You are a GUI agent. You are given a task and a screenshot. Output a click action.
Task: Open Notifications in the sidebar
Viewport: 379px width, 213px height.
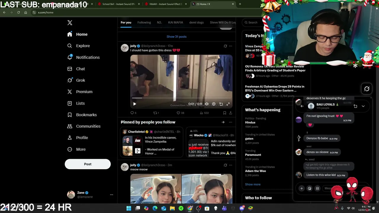tap(84, 57)
